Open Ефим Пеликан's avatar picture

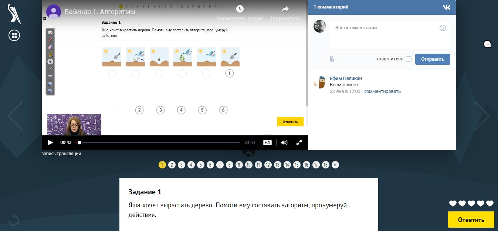(320, 82)
